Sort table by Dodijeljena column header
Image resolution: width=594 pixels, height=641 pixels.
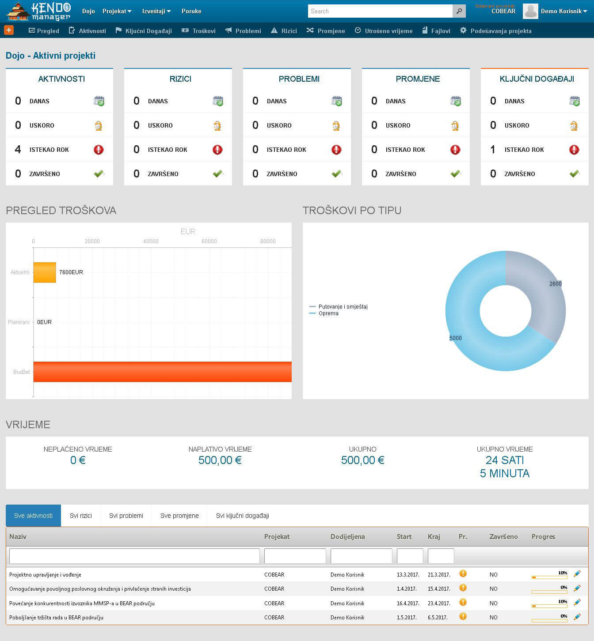point(347,537)
